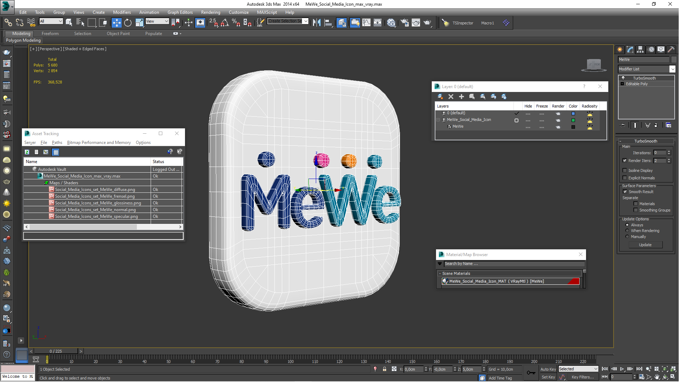This screenshot has width=679, height=382.
Task: Delete highlighted layers in Layer dialog
Action: (x=451, y=97)
